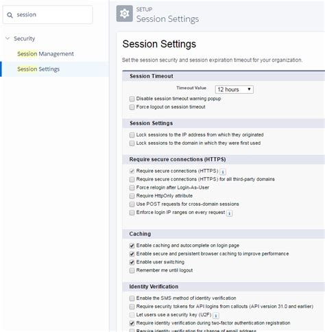Open info icon beside Enforce login IP ranges
The image size is (325, 332).
point(229,213)
